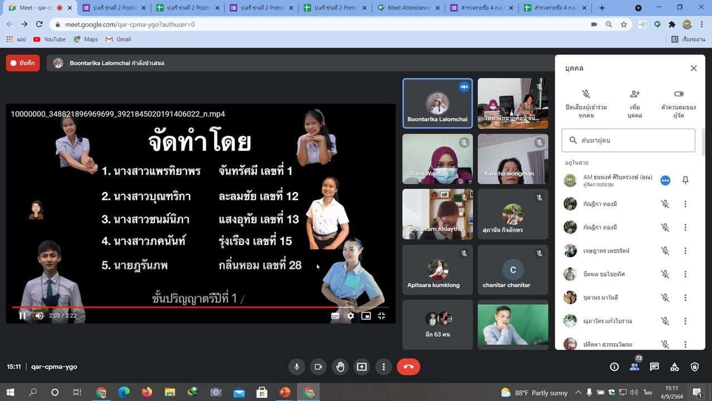Mute all participants button
The height and width of the screenshot is (401, 712).
586,104
